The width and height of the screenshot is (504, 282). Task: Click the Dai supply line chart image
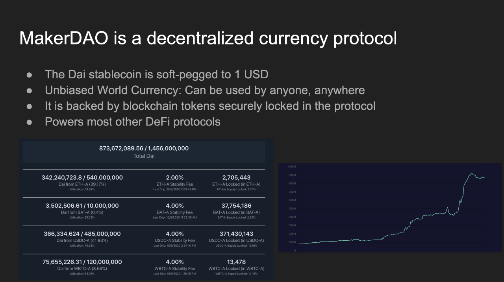[390, 208]
